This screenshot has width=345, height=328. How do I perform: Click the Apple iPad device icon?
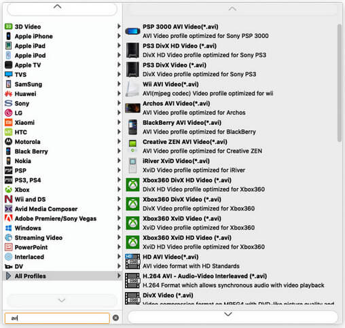pos(8,45)
